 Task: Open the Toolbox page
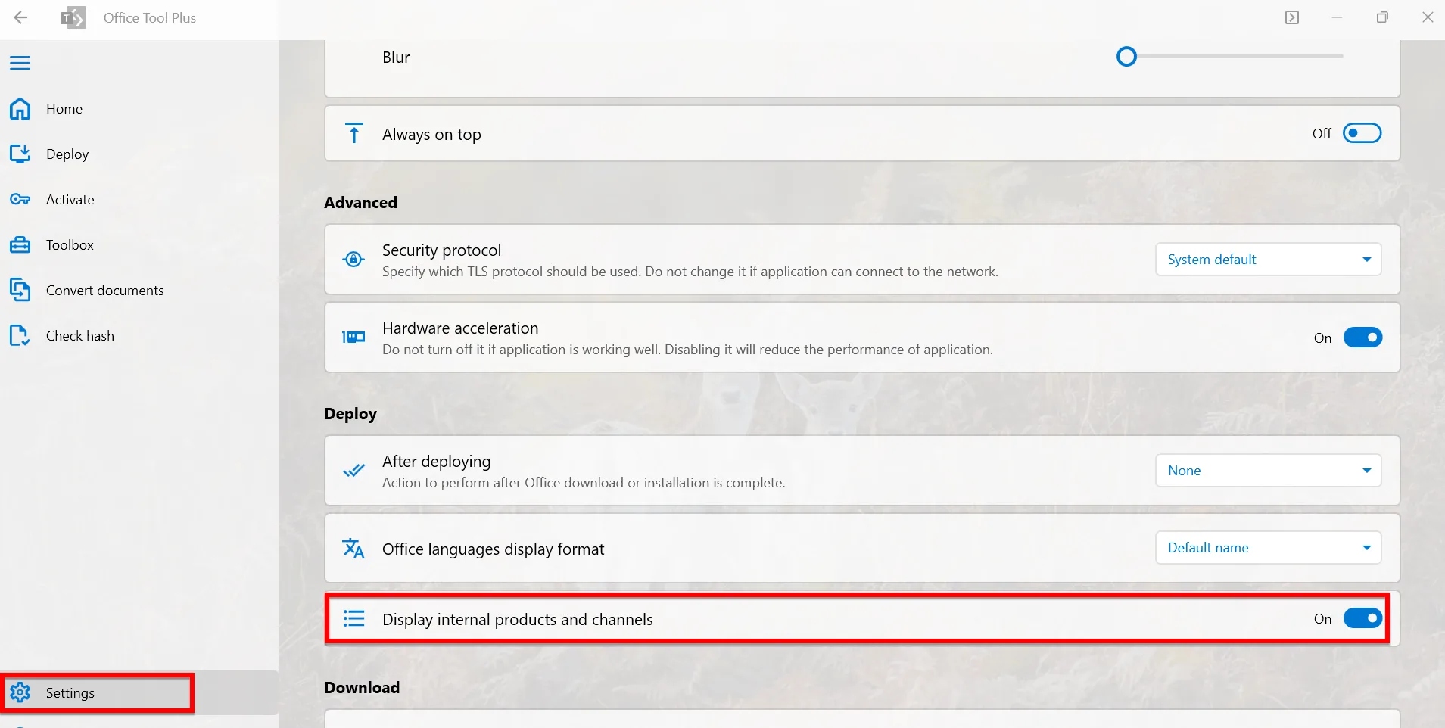(x=139, y=245)
